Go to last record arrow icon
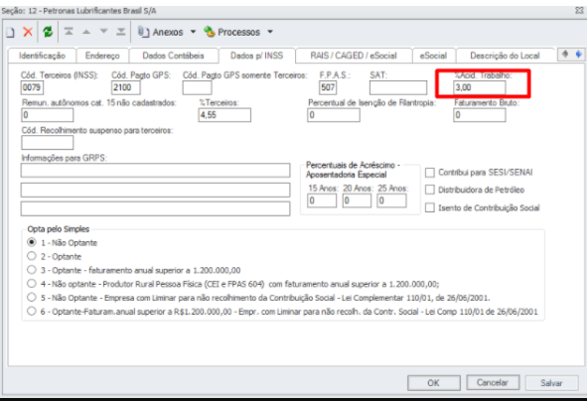 click(x=120, y=32)
